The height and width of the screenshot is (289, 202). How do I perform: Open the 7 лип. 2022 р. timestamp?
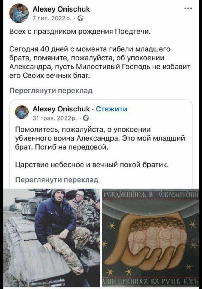click(x=52, y=18)
